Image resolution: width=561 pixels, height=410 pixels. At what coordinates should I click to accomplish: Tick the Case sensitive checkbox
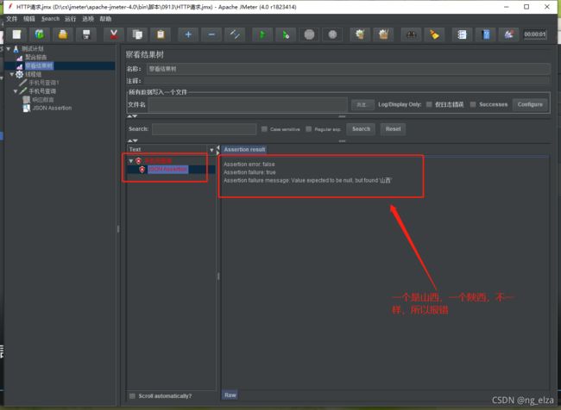tap(264, 129)
